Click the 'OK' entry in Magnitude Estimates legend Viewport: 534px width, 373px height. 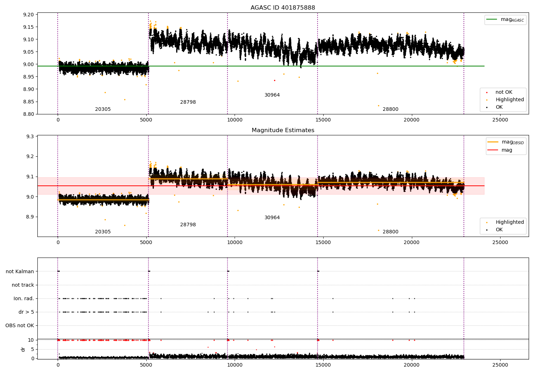click(x=499, y=230)
